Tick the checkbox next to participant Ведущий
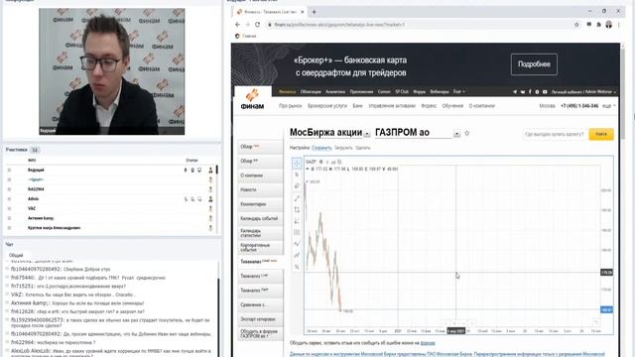The image size is (635, 357). pyautogui.click(x=9, y=170)
